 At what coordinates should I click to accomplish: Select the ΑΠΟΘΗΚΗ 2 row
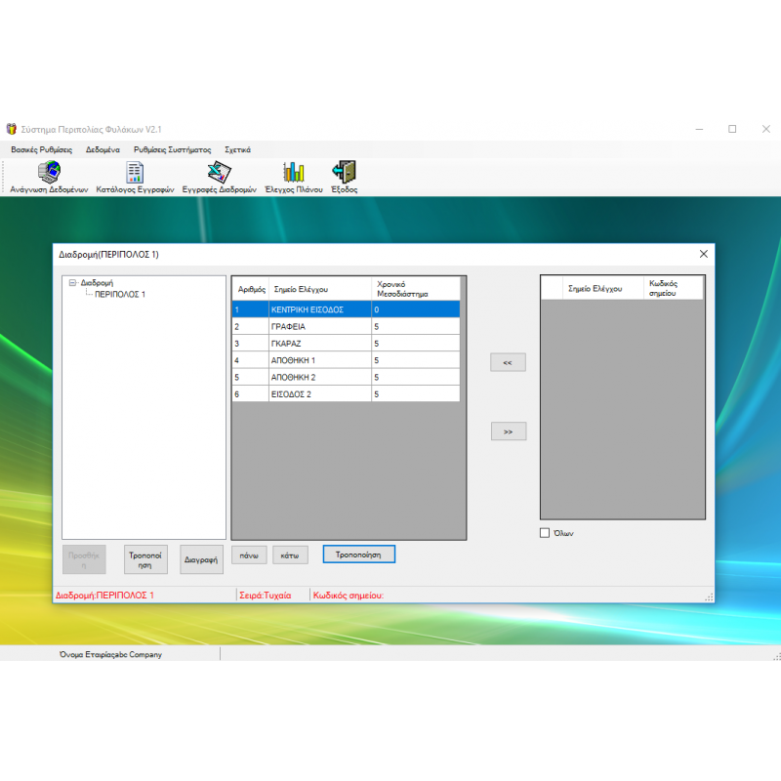(346, 377)
